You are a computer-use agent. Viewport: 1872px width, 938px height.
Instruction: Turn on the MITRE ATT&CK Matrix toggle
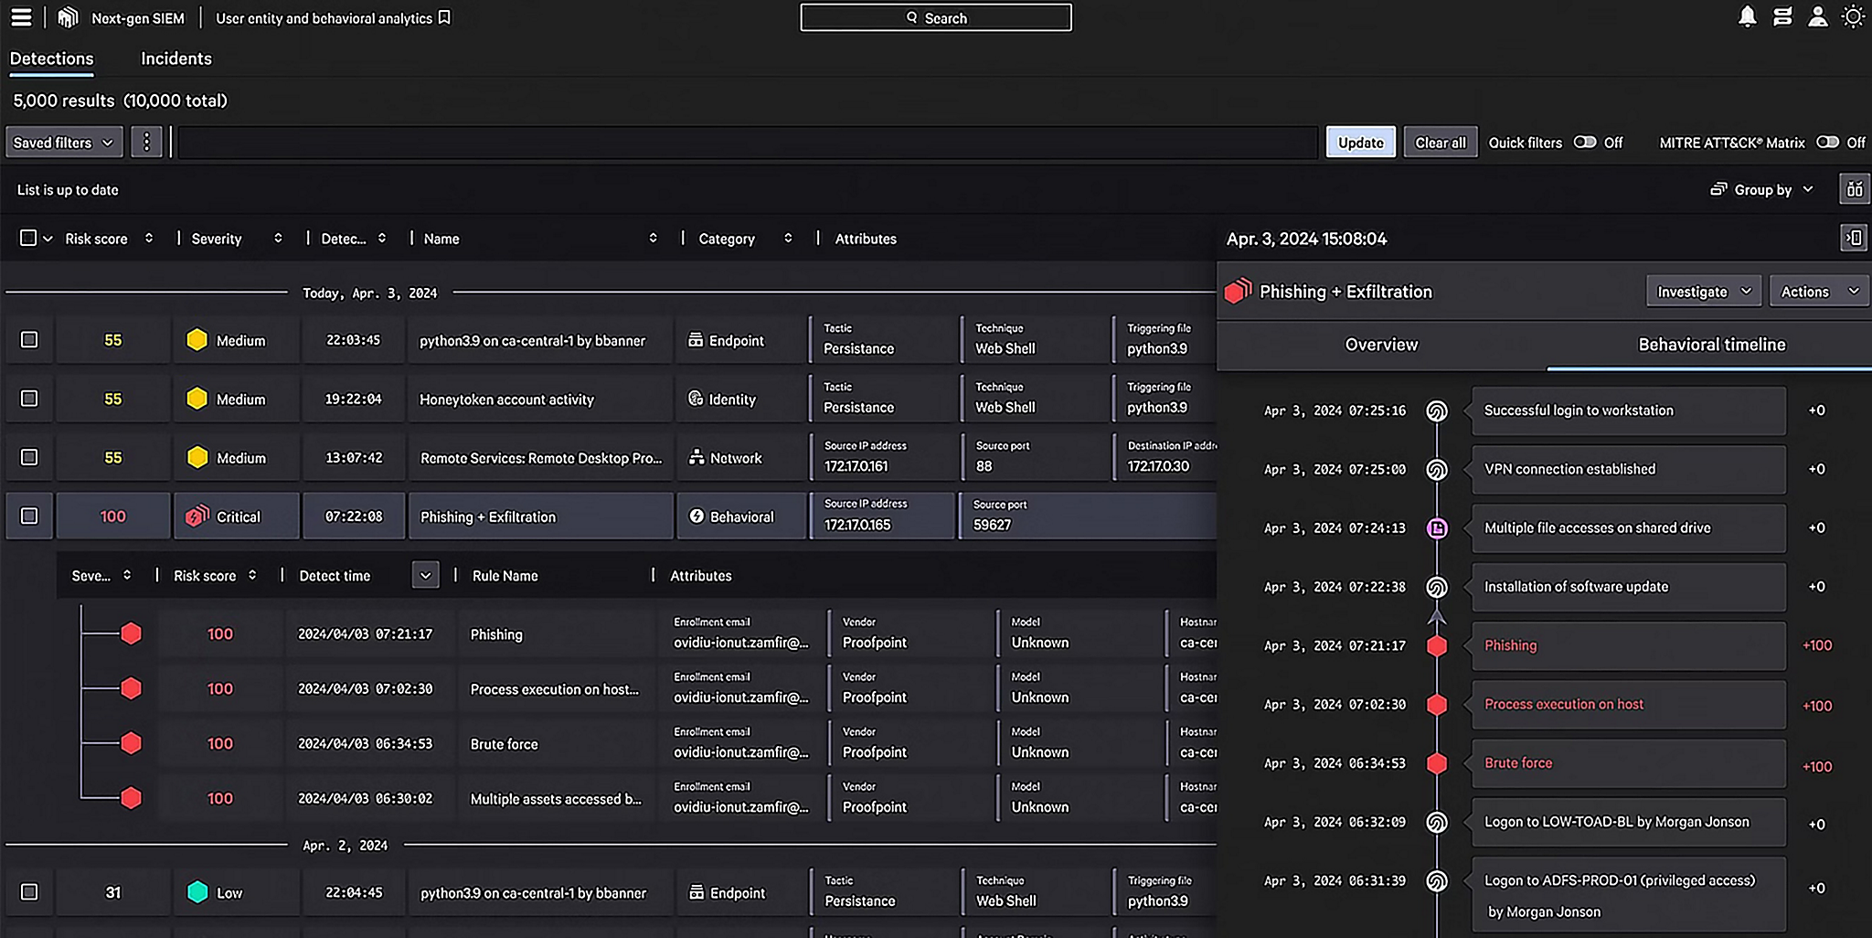pyautogui.click(x=1828, y=142)
